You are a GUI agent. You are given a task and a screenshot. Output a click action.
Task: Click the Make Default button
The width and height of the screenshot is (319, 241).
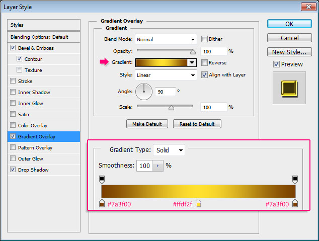tap(147, 124)
